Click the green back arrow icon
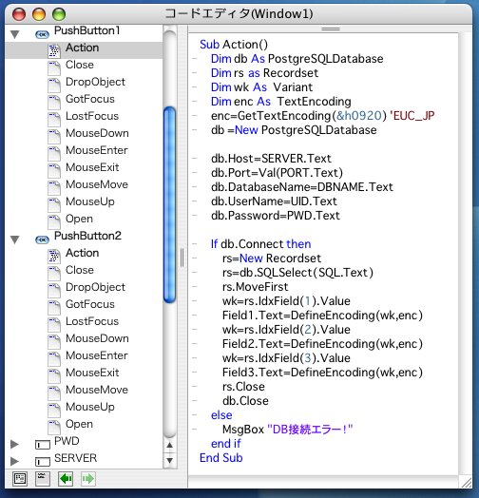This screenshot has width=479, height=498. tap(66, 479)
